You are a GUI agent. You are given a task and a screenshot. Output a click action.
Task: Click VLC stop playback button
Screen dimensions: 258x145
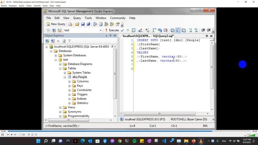(12, 135)
